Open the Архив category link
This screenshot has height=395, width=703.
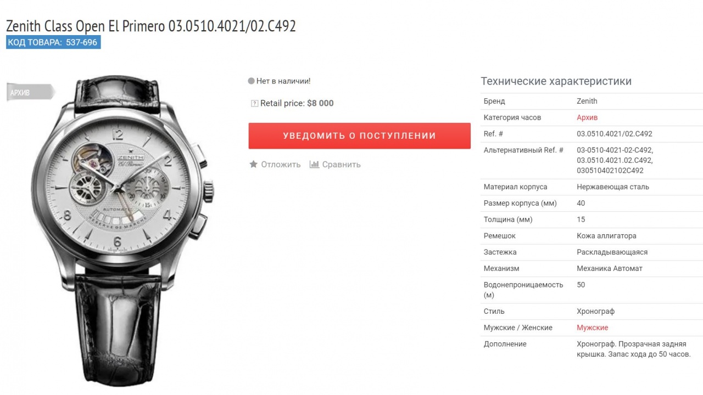pyautogui.click(x=587, y=117)
